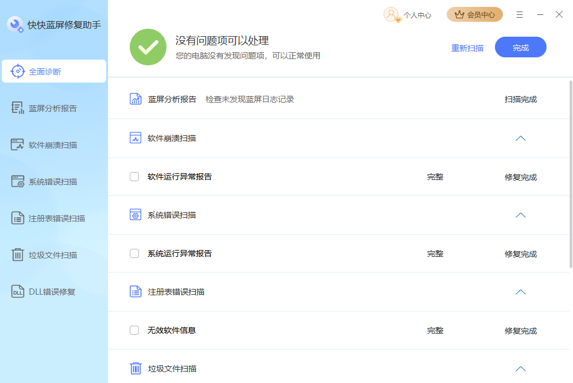Collapse the 软件崩溃扫描 section
573x383 pixels.
click(520, 138)
